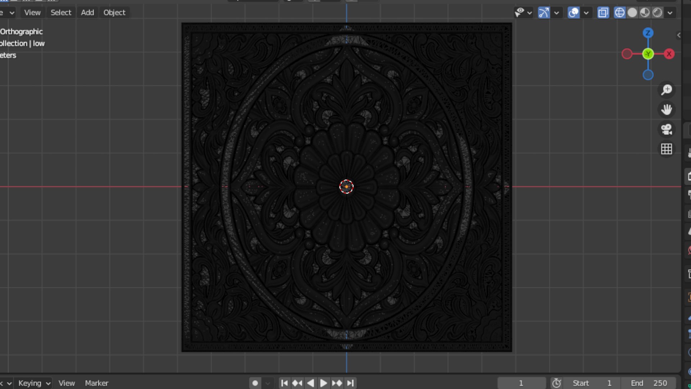Toggle preview range stopwatch icon
Screen dimensions: 691x389
tap(557, 383)
